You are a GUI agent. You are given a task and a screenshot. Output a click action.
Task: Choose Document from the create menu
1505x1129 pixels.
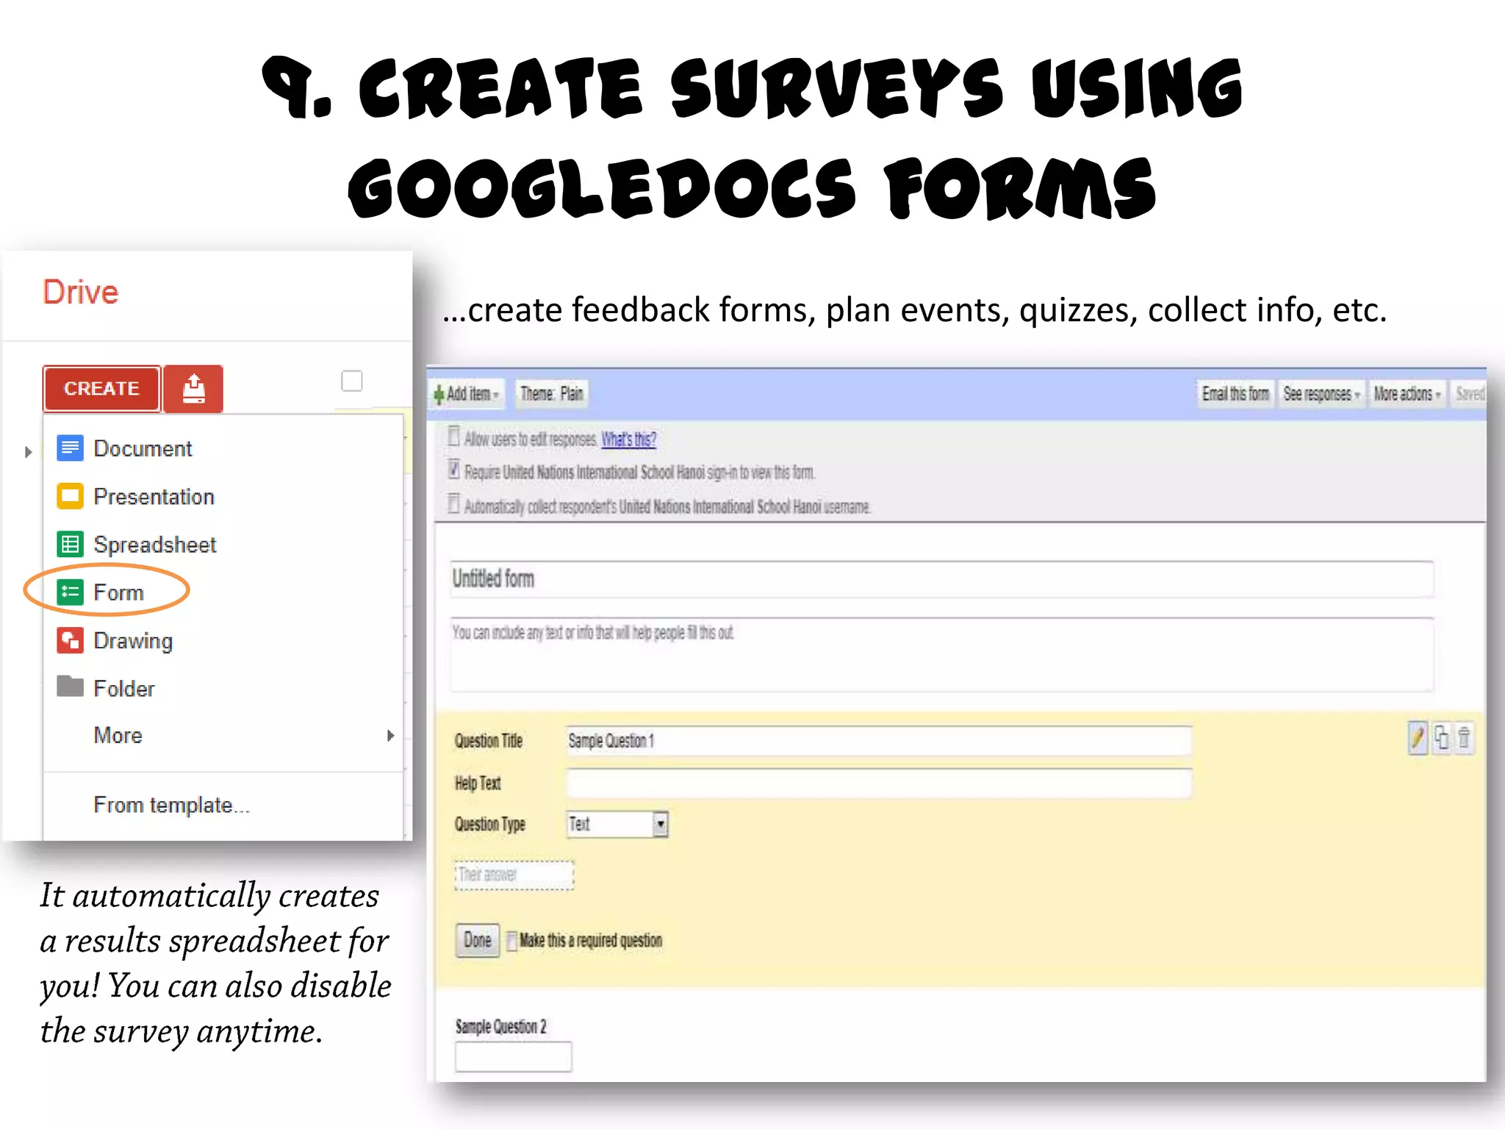click(x=143, y=448)
